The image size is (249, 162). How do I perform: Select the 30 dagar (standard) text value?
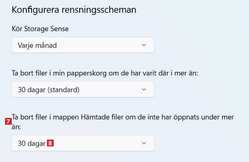click(x=48, y=90)
